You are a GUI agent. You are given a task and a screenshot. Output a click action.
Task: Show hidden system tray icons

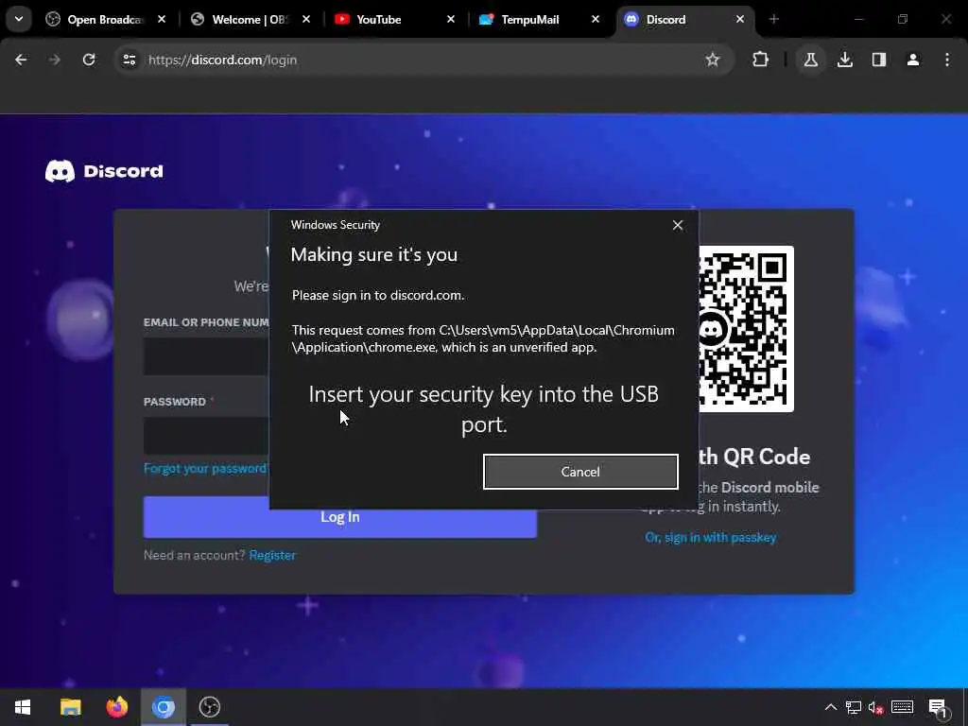[x=831, y=707]
